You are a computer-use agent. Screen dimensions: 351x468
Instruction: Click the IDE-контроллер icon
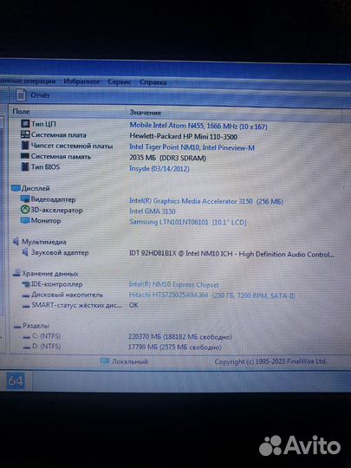pyautogui.click(x=26, y=284)
